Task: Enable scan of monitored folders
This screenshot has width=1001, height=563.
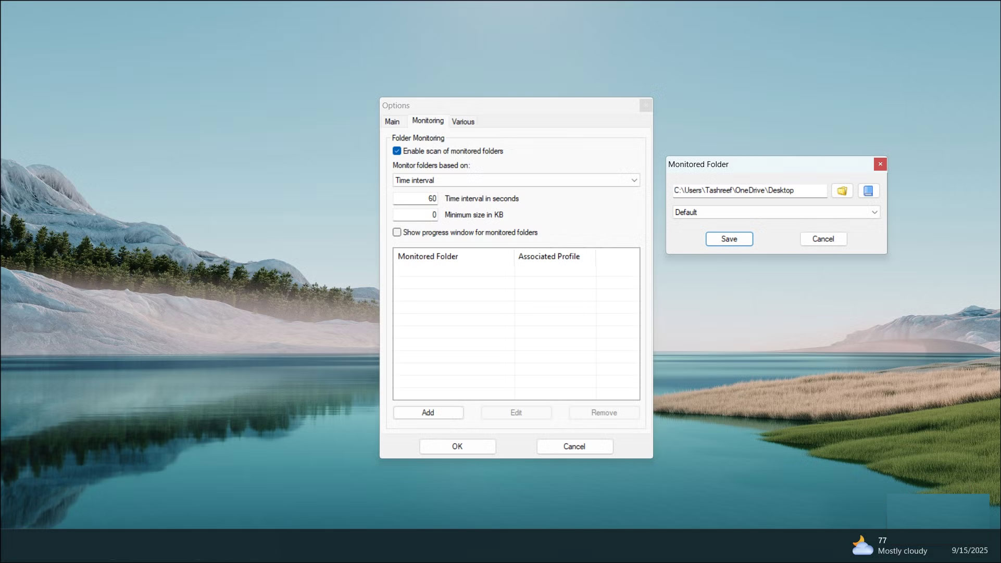Action: tap(397, 151)
